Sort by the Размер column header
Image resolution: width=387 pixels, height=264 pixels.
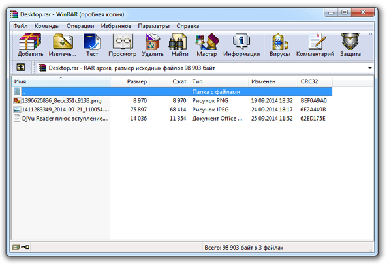[x=130, y=81]
